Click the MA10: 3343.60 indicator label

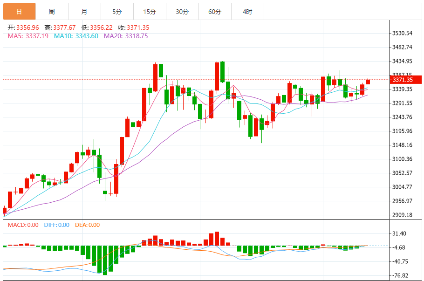tap(76, 36)
